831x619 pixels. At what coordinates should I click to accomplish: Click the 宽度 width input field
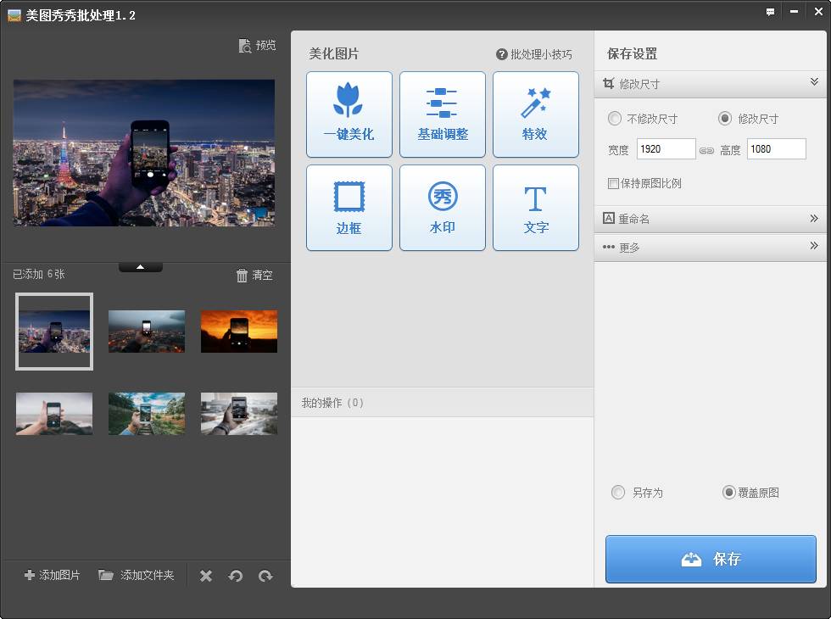666,149
